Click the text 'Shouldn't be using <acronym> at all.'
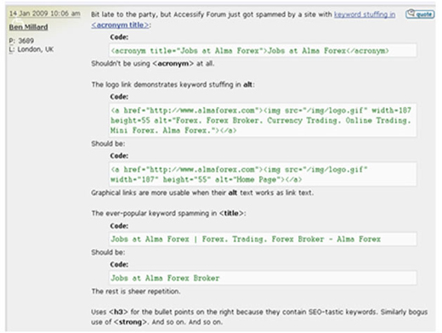Viewport: 442px width, 333px height. coord(153,64)
